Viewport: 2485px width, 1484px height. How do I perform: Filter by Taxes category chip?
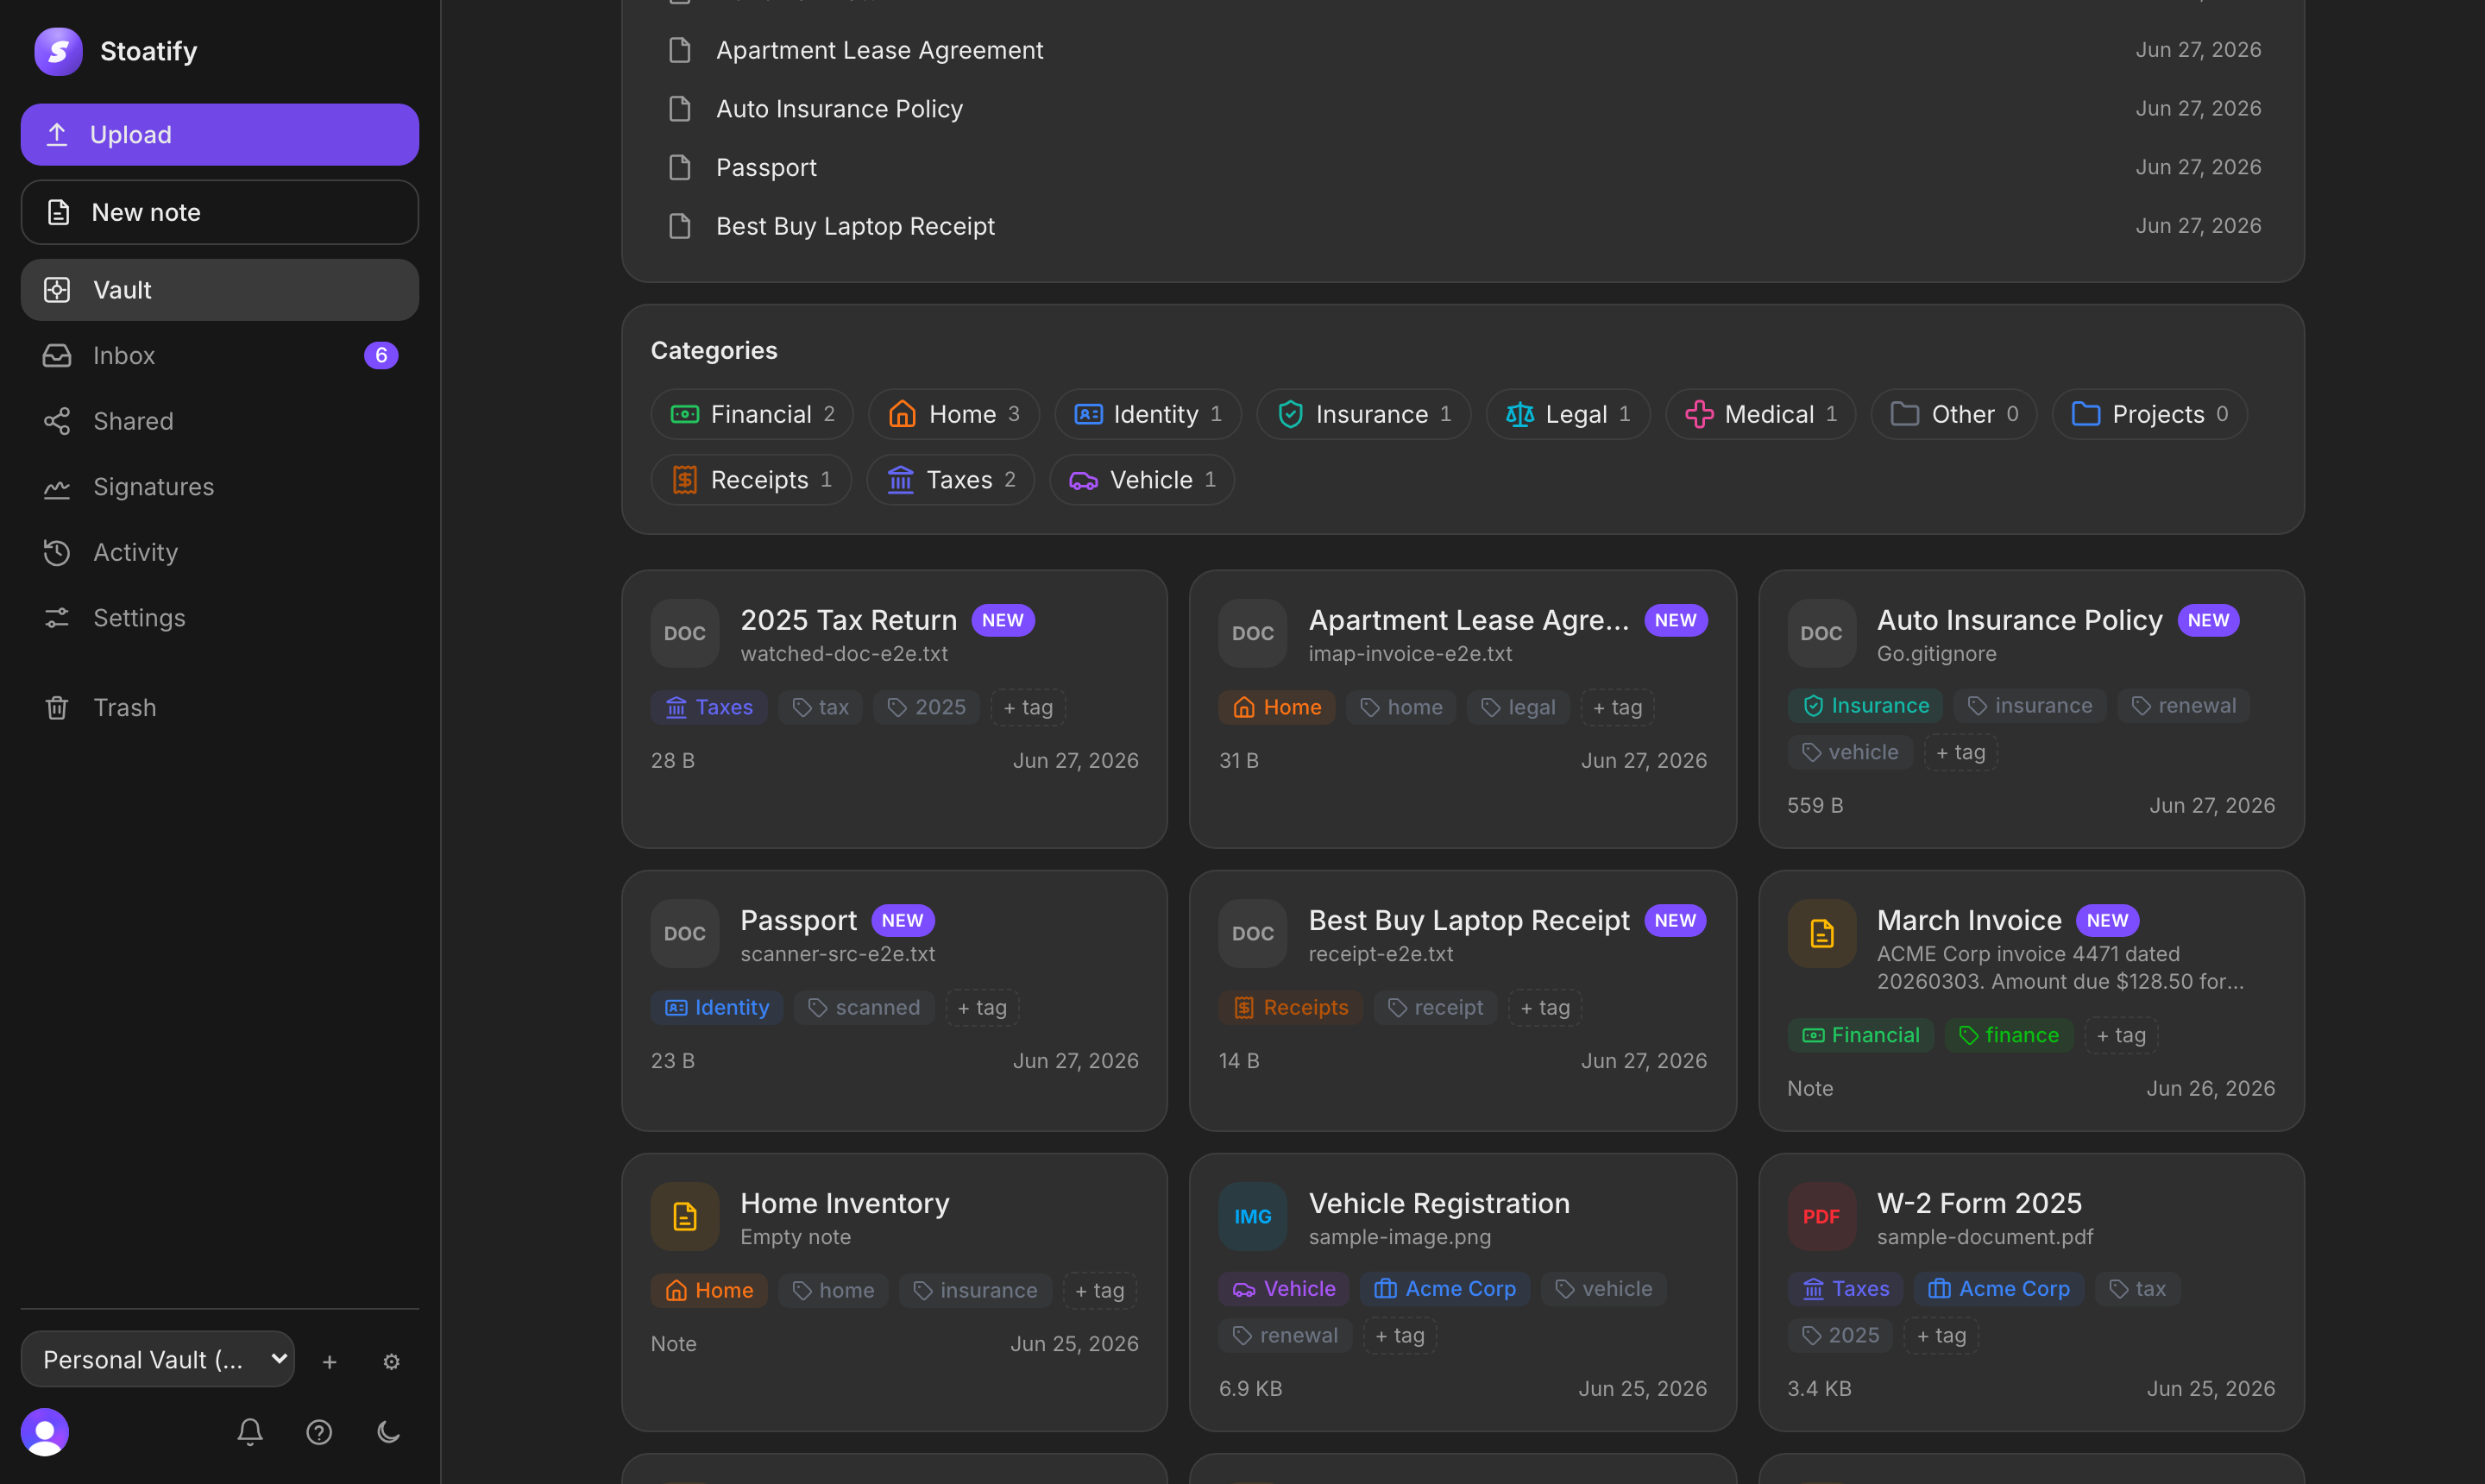[951, 480]
